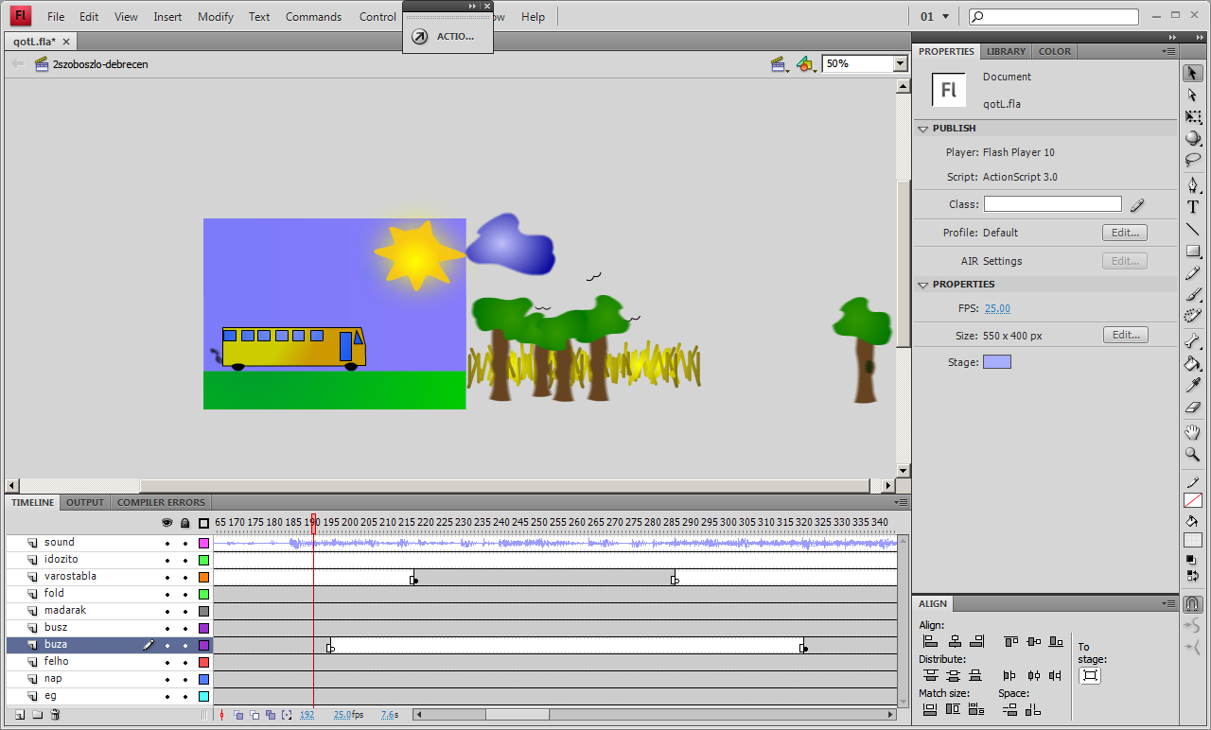This screenshot has width=1211, height=730.
Task: Toggle the Align To stage button
Action: 1090,675
